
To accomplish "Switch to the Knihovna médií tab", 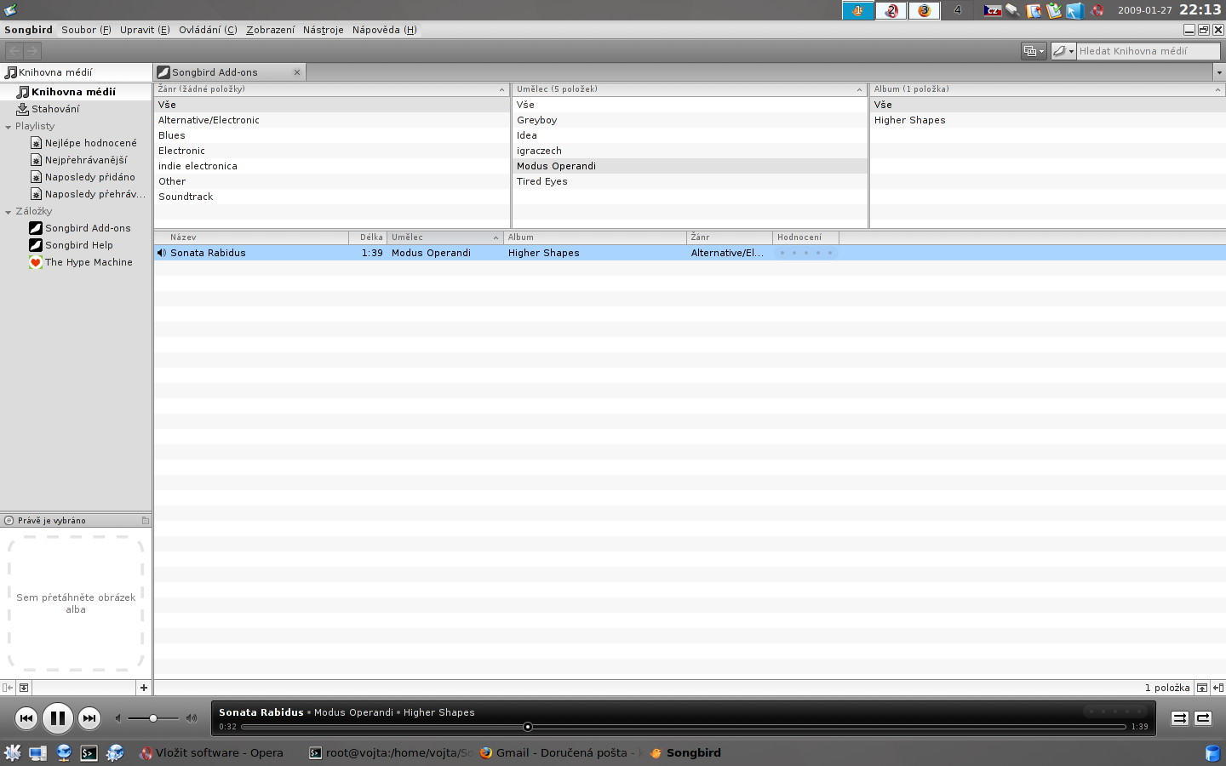I will [76, 72].
